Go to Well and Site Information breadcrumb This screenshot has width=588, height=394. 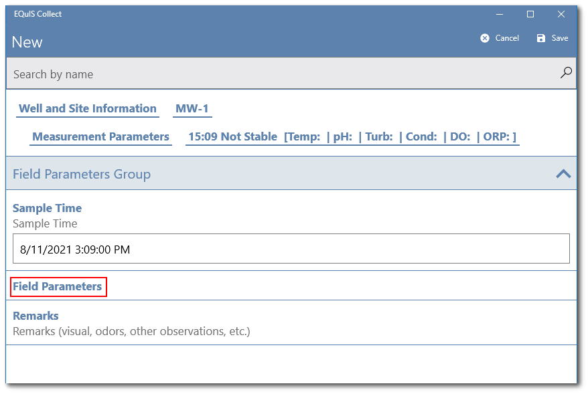88,108
